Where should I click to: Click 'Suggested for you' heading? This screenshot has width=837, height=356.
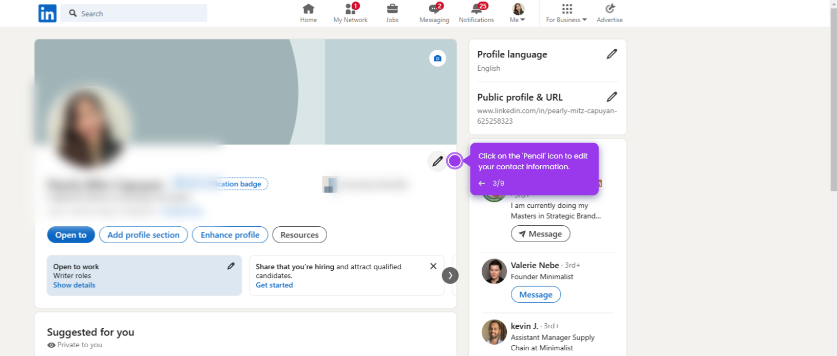(90, 332)
